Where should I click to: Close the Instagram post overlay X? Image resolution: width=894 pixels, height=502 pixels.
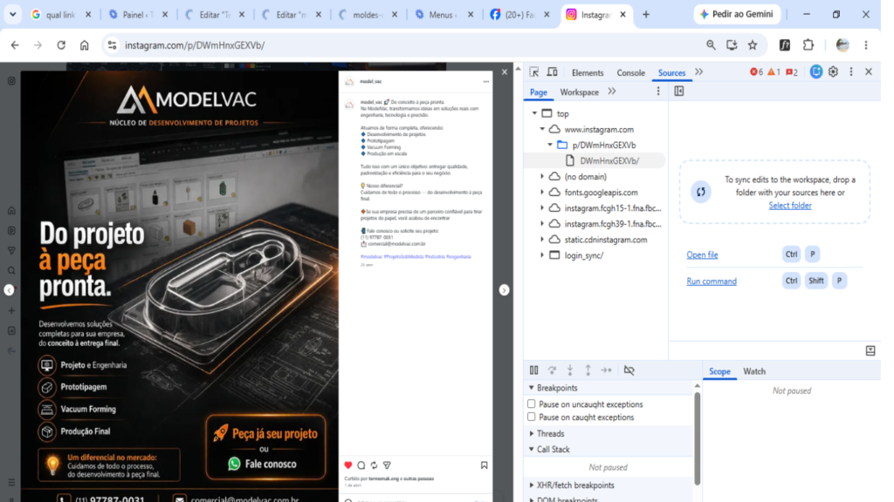[x=504, y=72]
